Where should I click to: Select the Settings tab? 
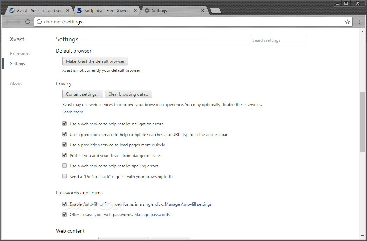pos(174,11)
